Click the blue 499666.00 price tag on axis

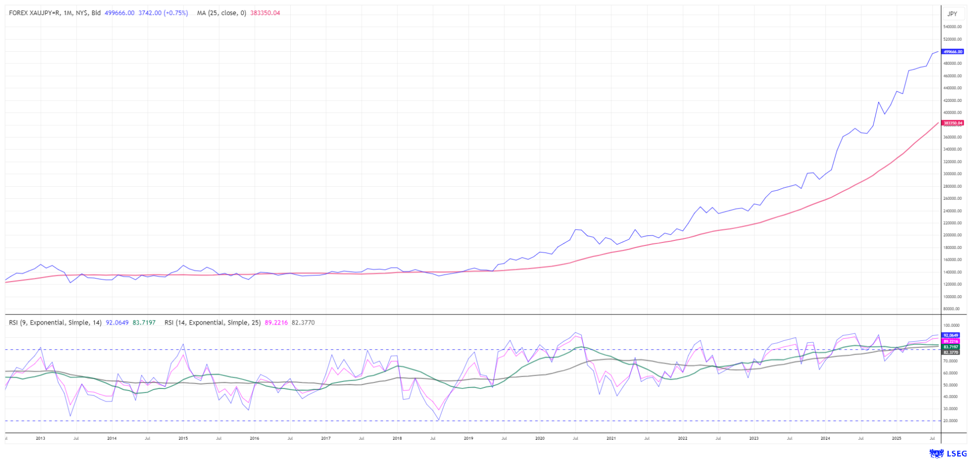click(x=952, y=52)
